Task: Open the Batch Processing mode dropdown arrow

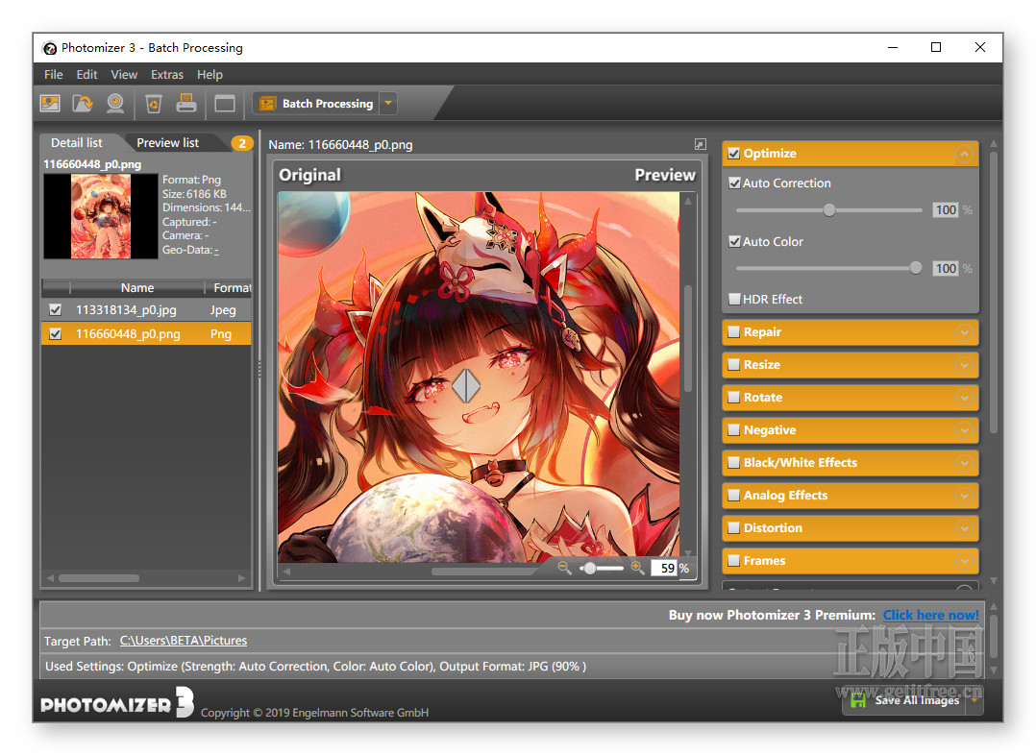Action: coord(388,104)
